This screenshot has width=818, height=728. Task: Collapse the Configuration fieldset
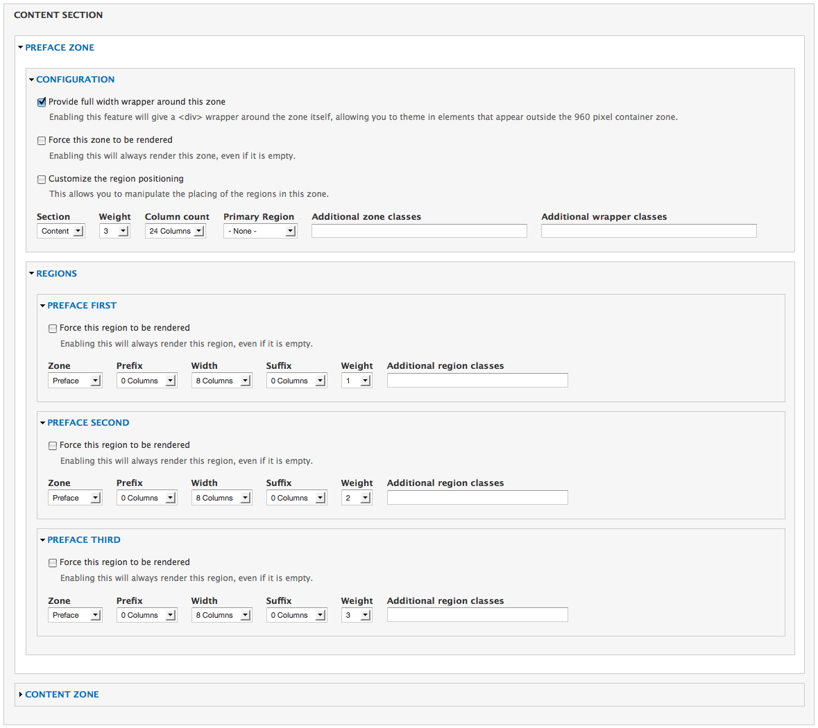(75, 79)
